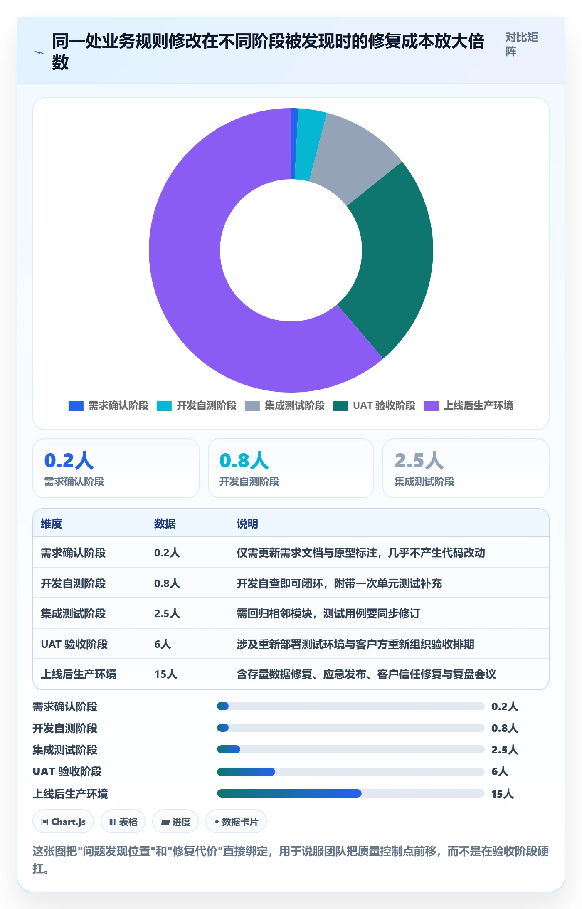Click the footer note starting with 这张图把
Viewport: 582px width, 909px height.
point(291,860)
